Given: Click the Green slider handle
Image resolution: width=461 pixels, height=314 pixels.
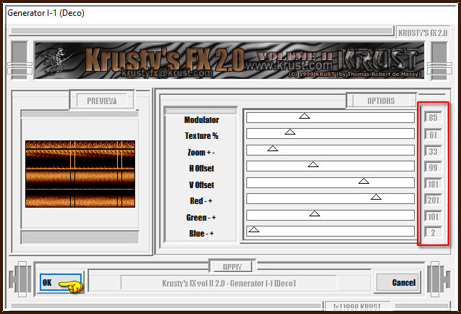Looking at the screenshot, I should click(314, 213).
